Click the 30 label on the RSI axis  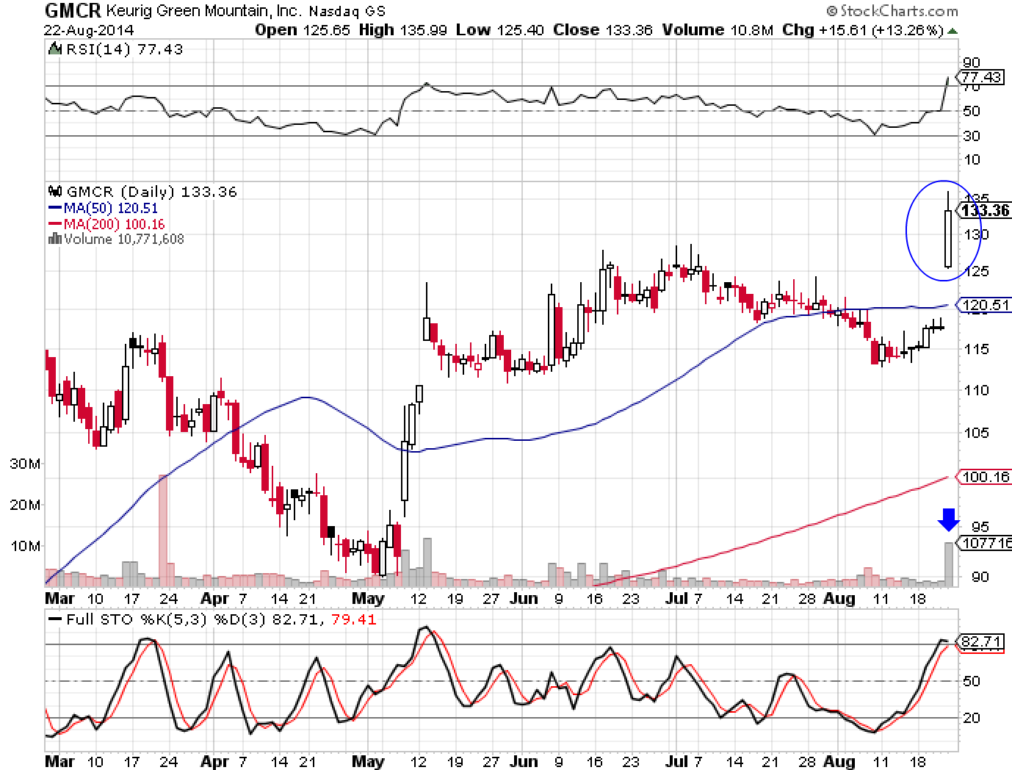(x=971, y=136)
